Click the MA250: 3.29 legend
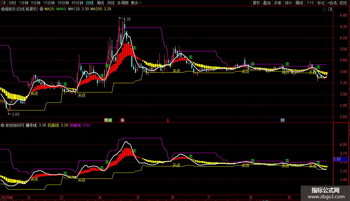The height and width of the screenshot is (201, 350). tap(101, 9)
